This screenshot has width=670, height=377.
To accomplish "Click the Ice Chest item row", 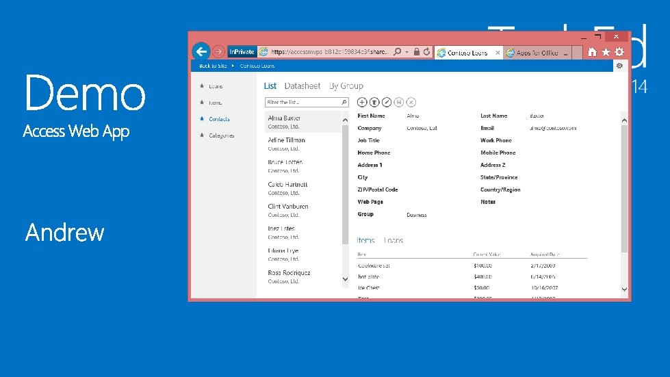I will 472,288.
